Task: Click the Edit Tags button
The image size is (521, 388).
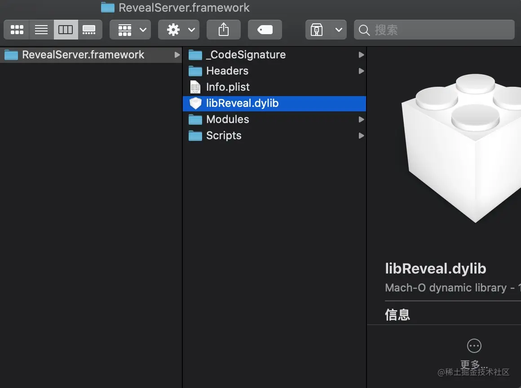Action: click(265, 30)
